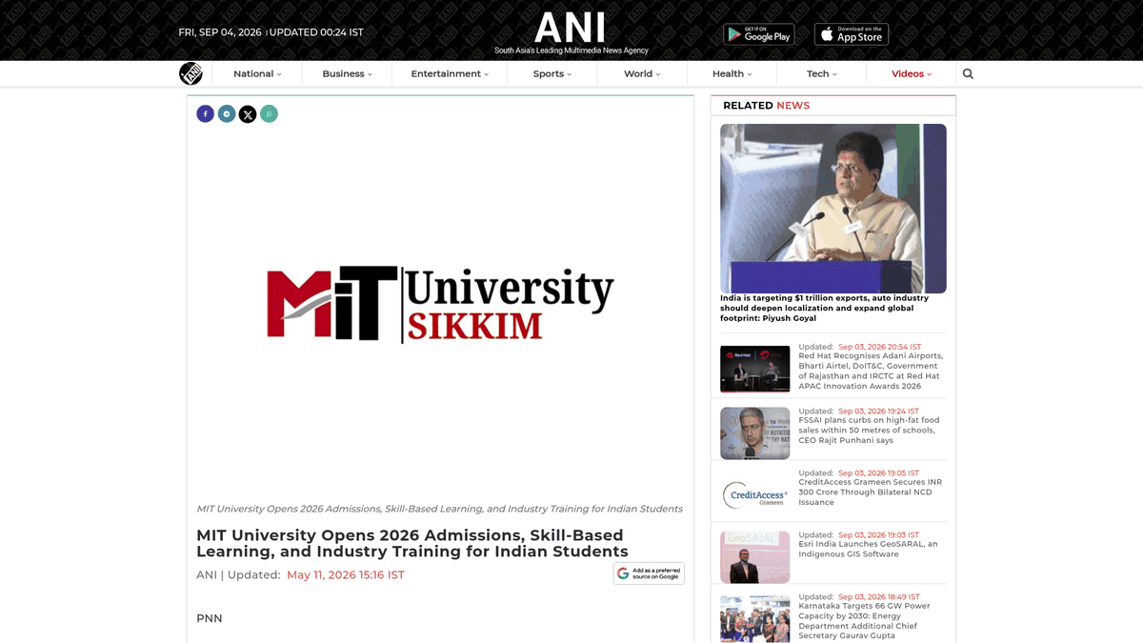Share the article on WhatsApp
The image size is (1143, 643).
tap(270, 114)
